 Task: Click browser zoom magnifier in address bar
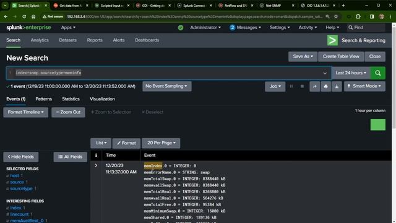pos(327,17)
